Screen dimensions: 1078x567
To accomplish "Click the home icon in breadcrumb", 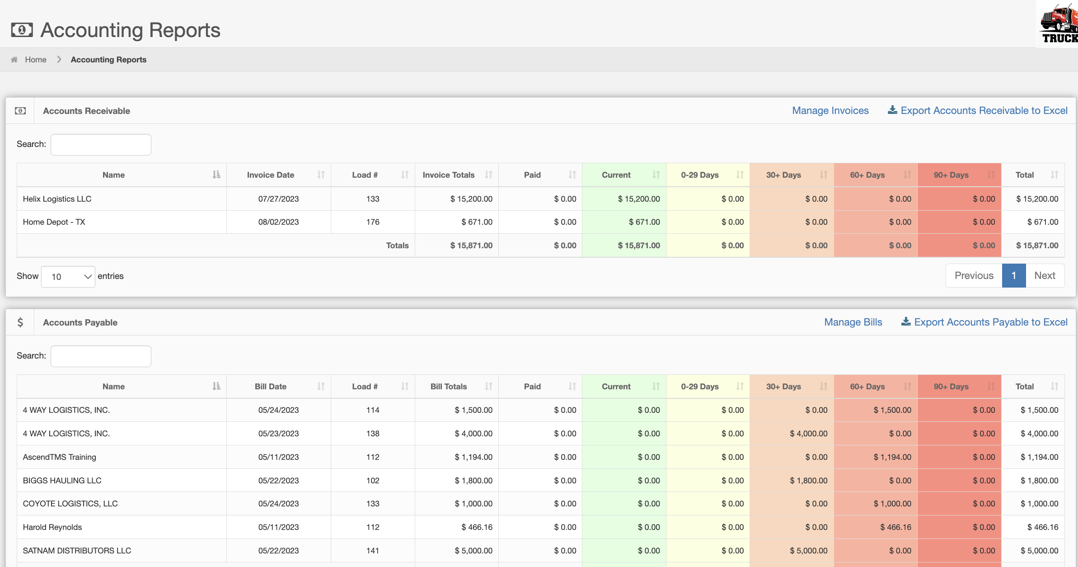I will coord(14,60).
